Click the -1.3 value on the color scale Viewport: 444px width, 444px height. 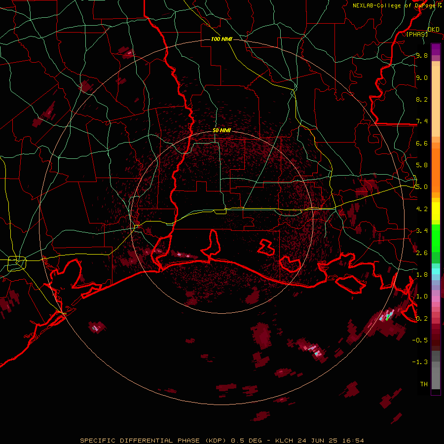(x=420, y=362)
